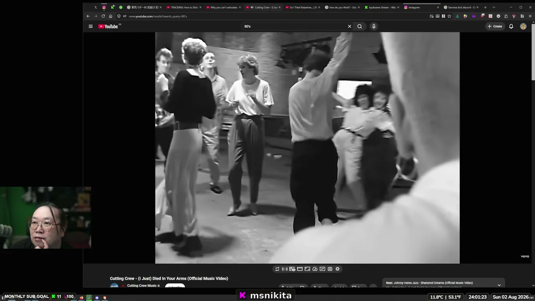Viewport: 535px width, 301px height.
Task: Open the enhancer settings gear
Action: click(337, 269)
